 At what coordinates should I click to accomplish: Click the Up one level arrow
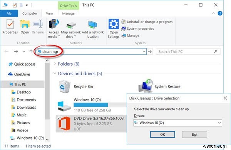[31, 51]
